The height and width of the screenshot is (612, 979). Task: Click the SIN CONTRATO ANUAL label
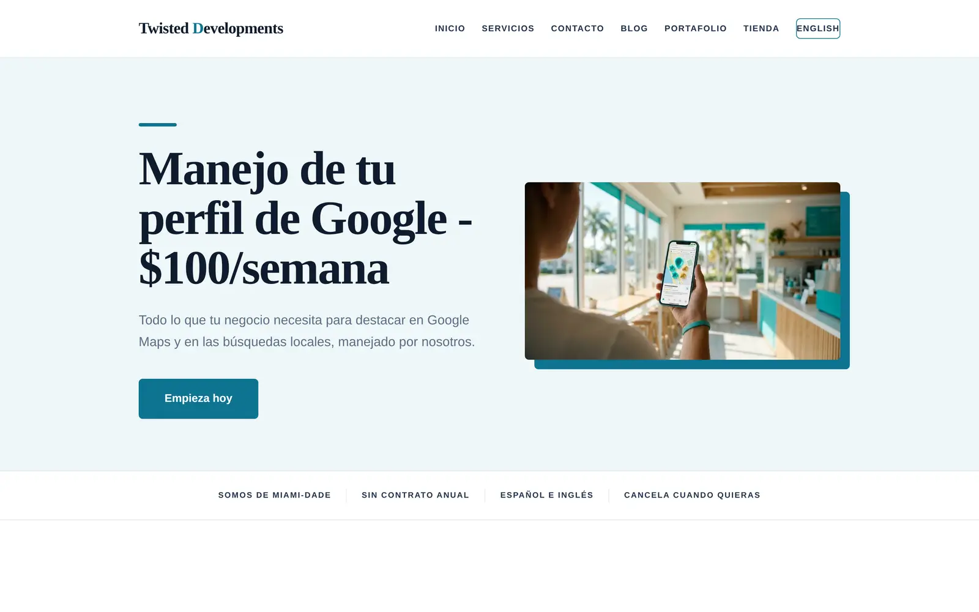(415, 495)
